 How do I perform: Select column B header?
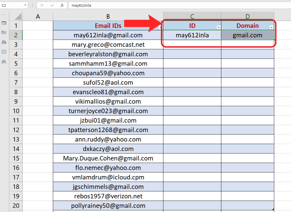[108, 16]
